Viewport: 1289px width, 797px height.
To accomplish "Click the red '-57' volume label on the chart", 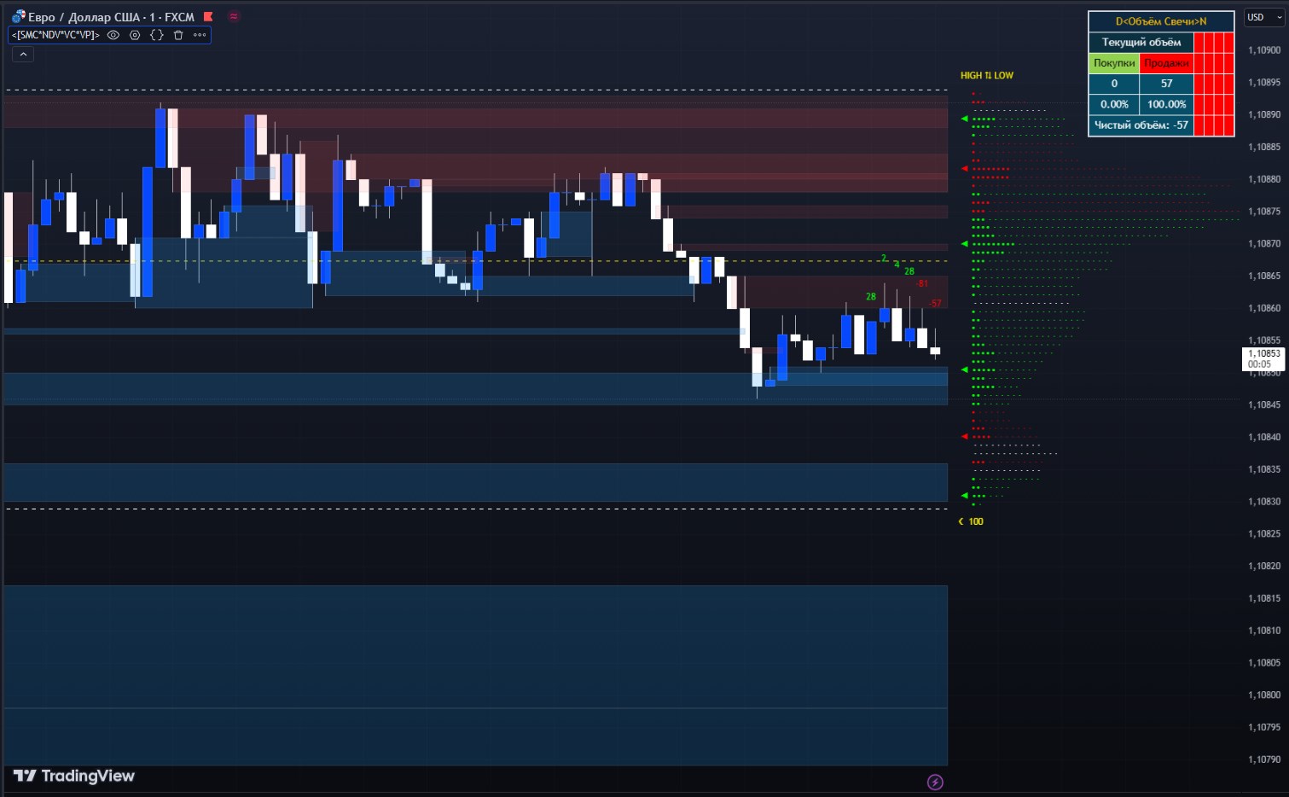I will [936, 304].
